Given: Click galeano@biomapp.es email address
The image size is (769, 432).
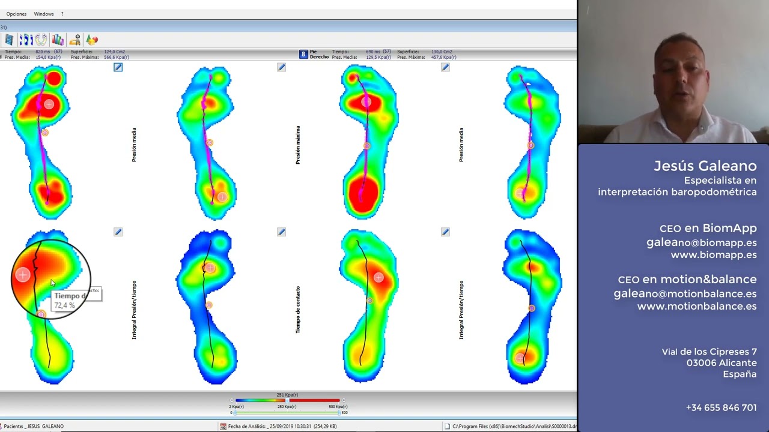Looking at the screenshot, I should click(x=701, y=242).
